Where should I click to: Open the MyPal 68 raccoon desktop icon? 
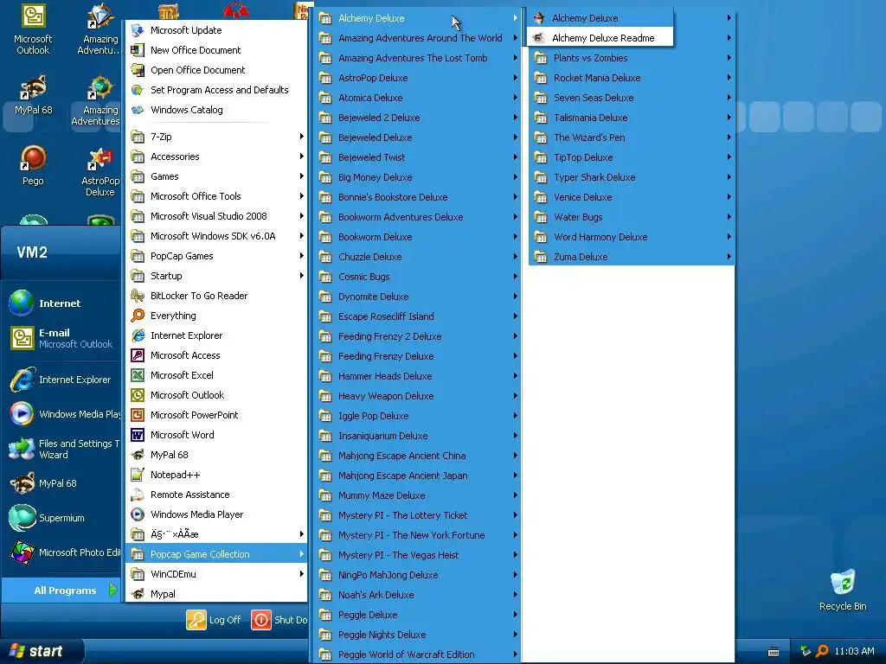(33, 93)
